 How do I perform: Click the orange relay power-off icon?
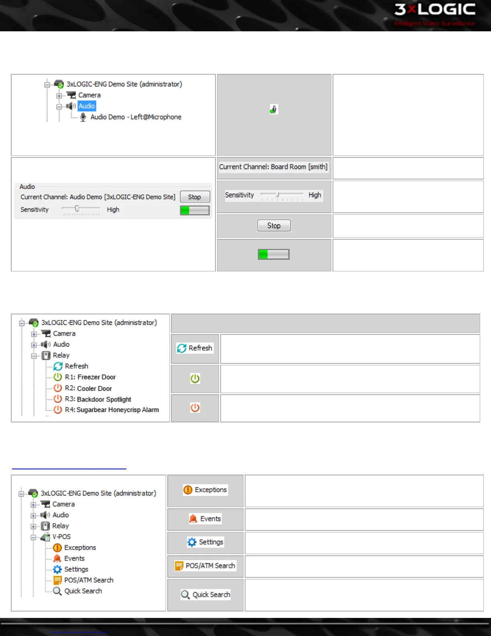[195, 408]
